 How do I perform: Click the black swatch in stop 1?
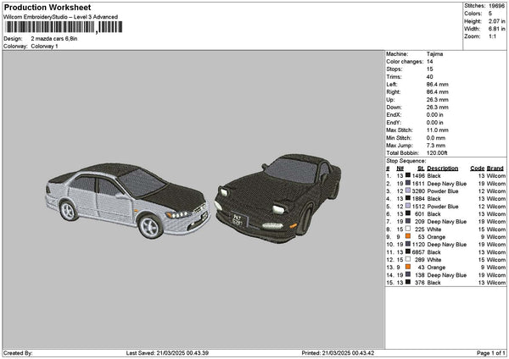(409, 175)
